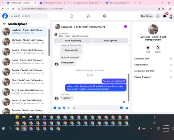Click the 5594102237 message bubble
This screenshot has width=174, height=140.
click(67, 98)
